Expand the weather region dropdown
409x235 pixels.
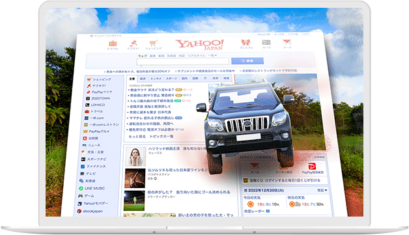point(322,190)
